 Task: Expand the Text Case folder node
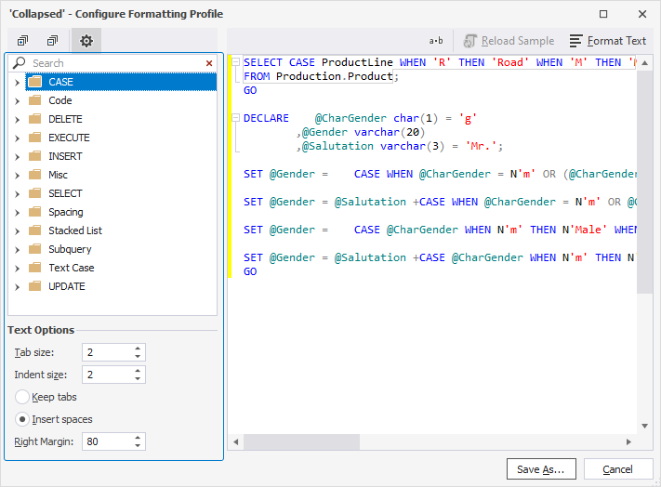click(x=17, y=268)
